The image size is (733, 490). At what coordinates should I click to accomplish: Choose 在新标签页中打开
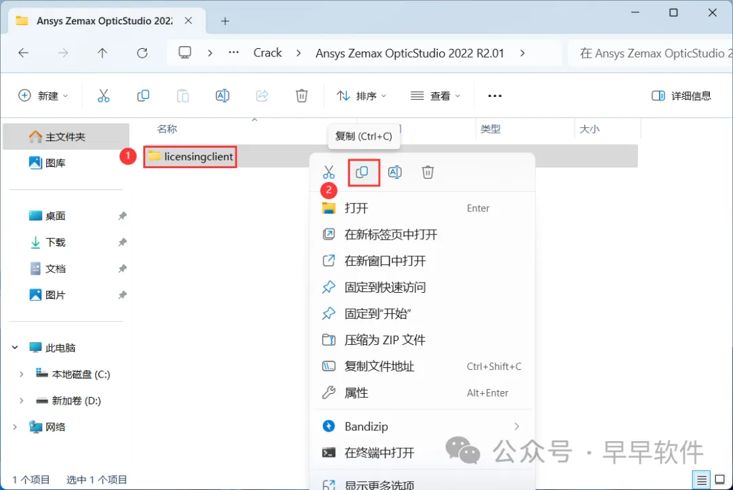click(422, 234)
